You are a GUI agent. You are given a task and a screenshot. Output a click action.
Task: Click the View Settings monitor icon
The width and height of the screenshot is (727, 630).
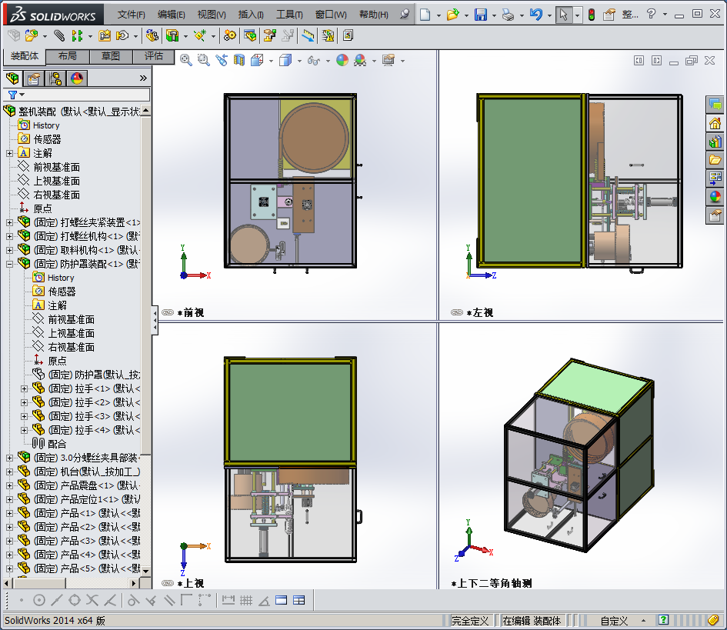coord(389,60)
